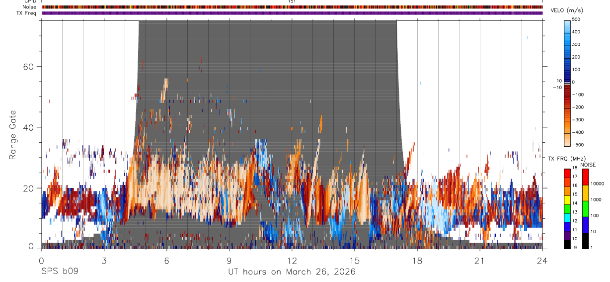The height and width of the screenshot is (282, 610).
Task: Click the purple TX Freq strip above plot
Action: tap(292, 13)
